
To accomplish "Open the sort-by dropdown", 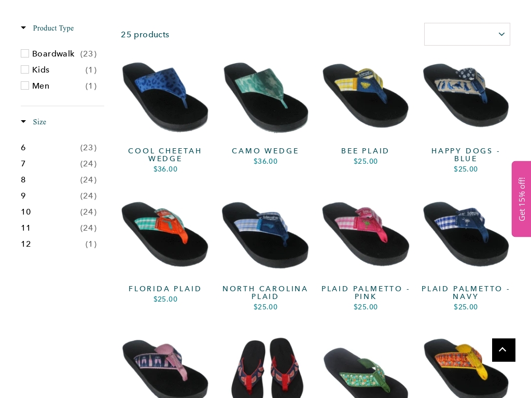I will 467,34.
